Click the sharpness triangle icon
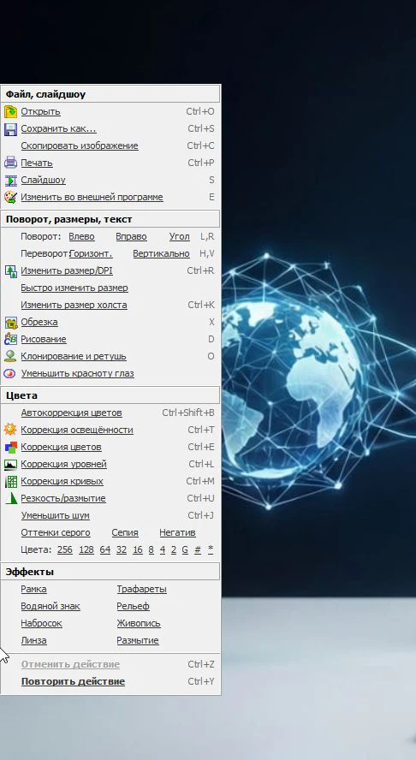Image resolution: width=416 pixels, height=760 pixels. [x=10, y=498]
